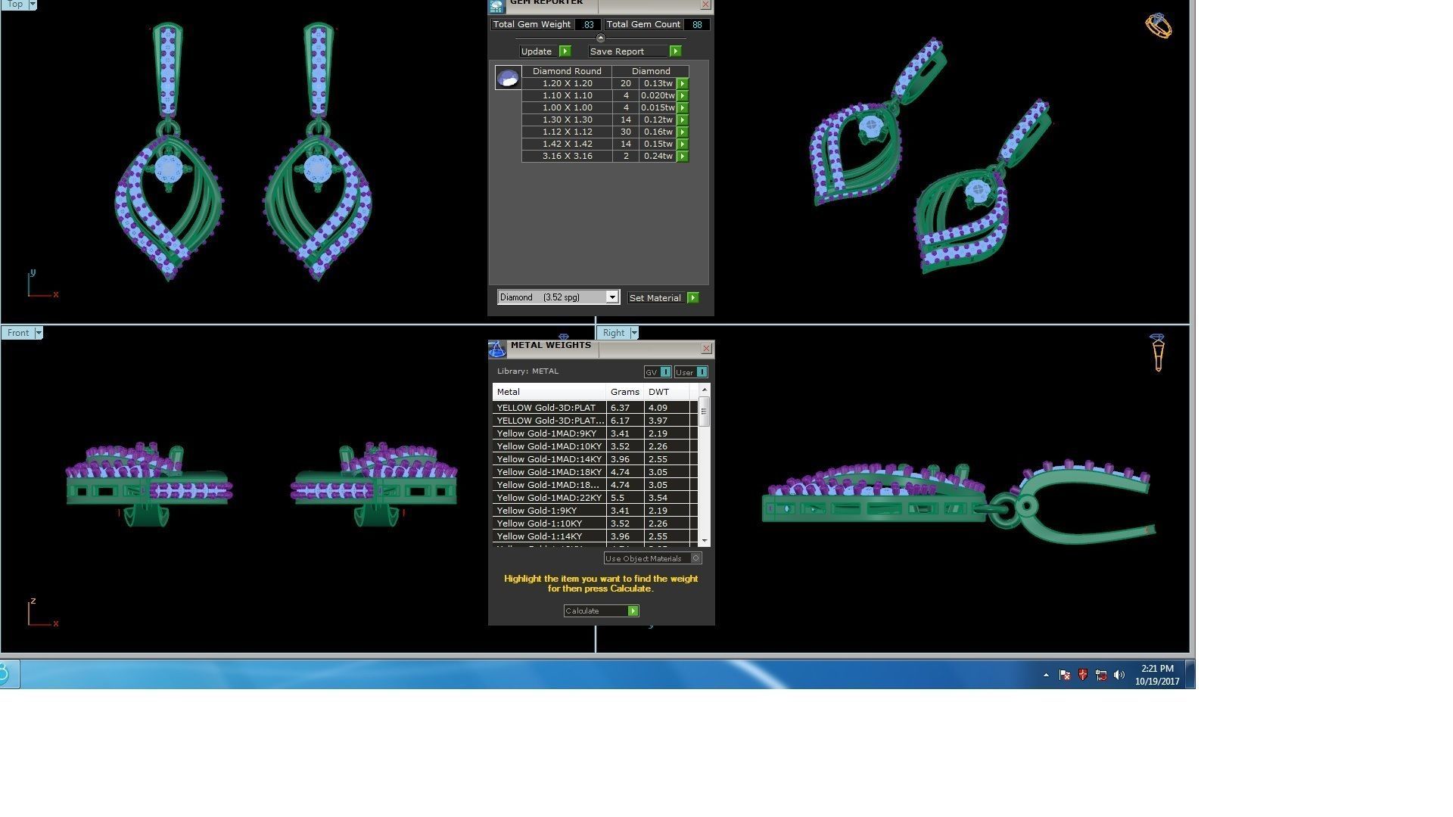1453x817 pixels.
Task: Click green arrow for 1.12 X 1.12 row
Action: pyautogui.click(x=683, y=132)
